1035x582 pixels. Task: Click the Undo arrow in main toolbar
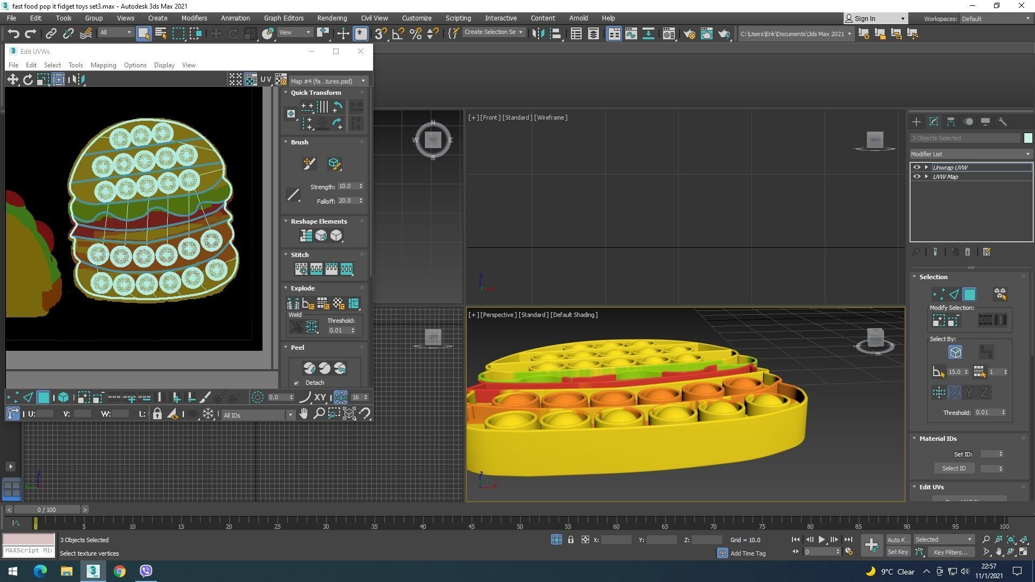tap(13, 33)
